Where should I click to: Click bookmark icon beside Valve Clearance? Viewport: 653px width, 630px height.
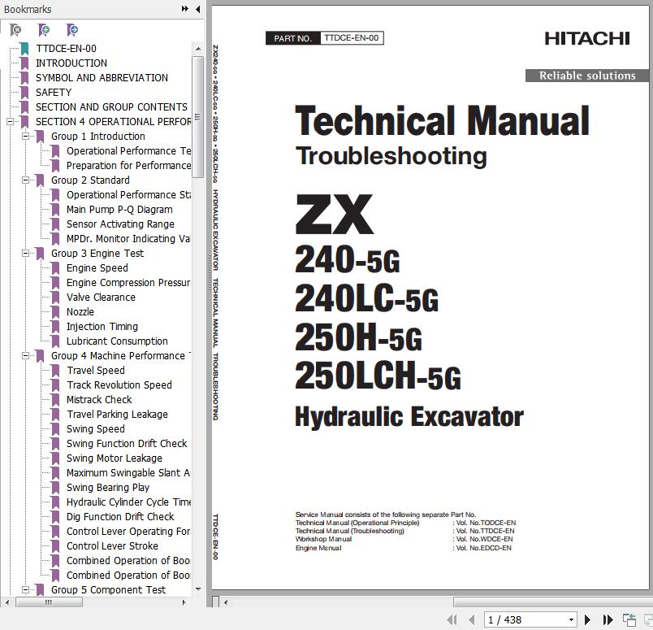click(x=55, y=298)
